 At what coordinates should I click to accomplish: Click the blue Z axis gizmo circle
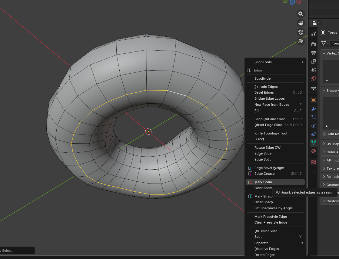pos(292,2)
